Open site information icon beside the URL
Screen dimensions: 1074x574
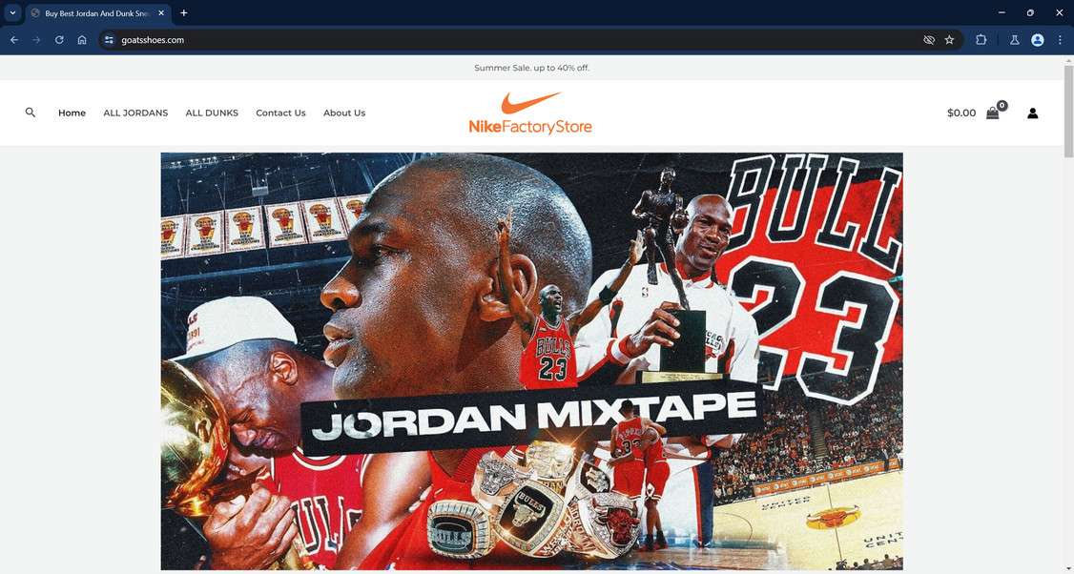tap(109, 40)
